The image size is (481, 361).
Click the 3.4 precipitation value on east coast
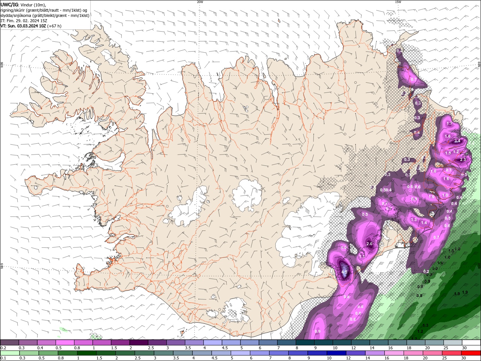457,141
